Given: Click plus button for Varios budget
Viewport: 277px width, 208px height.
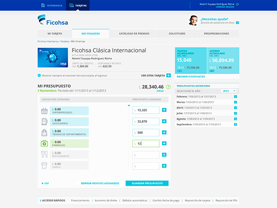Looking at the screenshot, I should click(164, 166).
